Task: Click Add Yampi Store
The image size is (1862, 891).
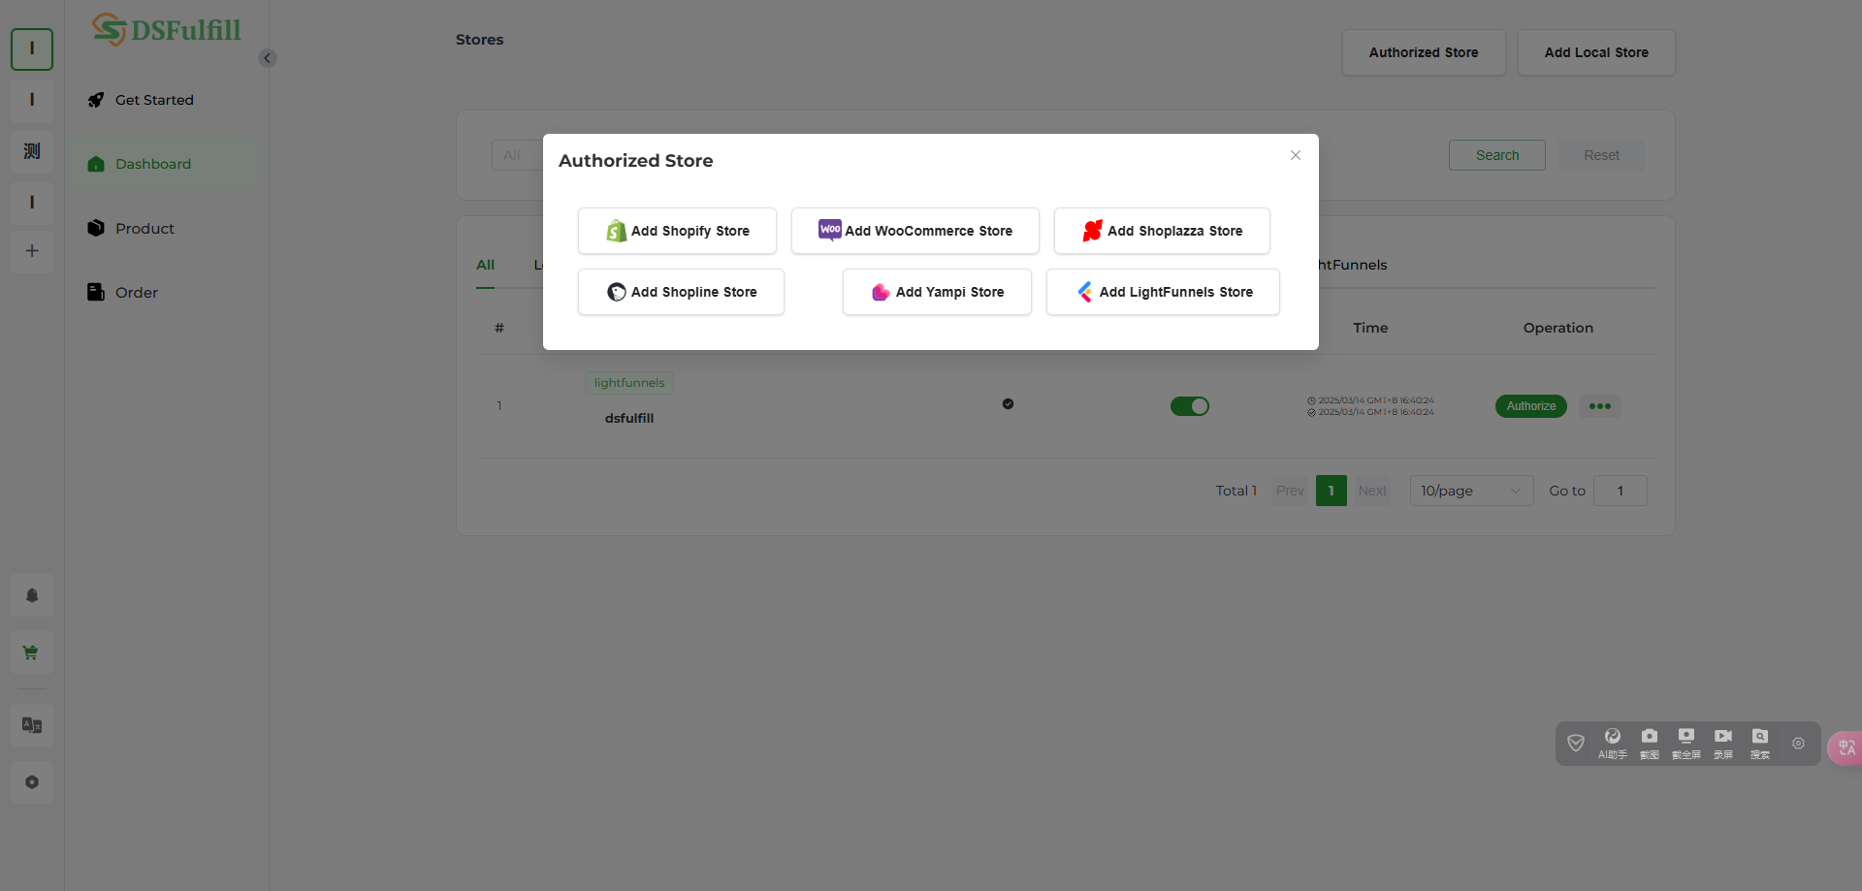Action: click(937, 292)
